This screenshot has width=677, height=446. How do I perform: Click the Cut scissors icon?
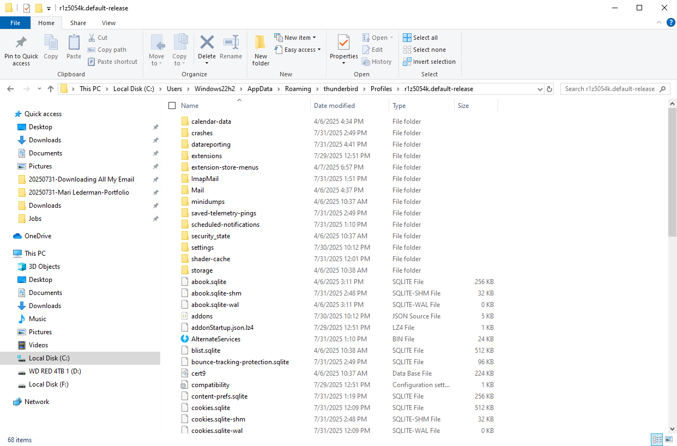(92, 38)
